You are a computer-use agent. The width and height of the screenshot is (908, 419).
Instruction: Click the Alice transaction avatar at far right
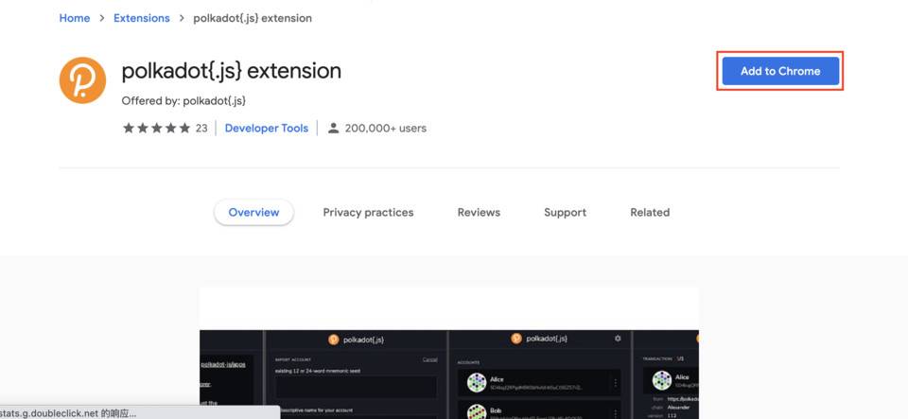click(x=661, y=380)
